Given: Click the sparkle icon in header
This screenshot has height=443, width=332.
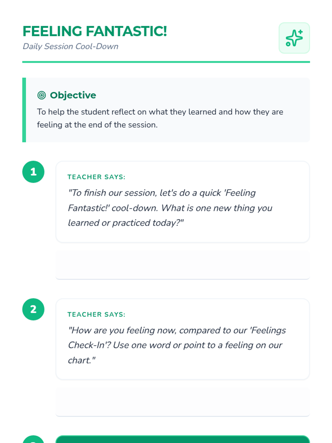Looking at the screenshot, I should (294, 38).
